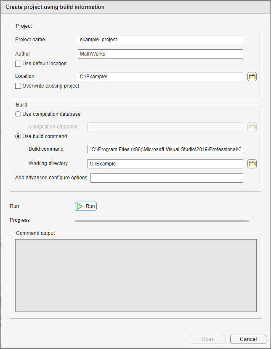The height and width of the screenshot is (349, 271).
Task: Browse for the project Location folder
Action: 252,77
